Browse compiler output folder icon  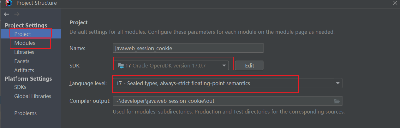[x=337, y=101]
